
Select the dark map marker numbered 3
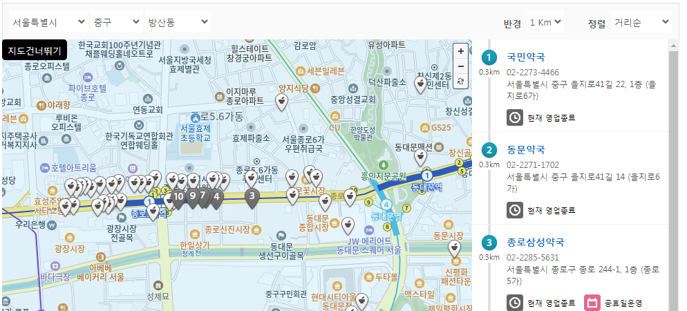coord(252,198)
